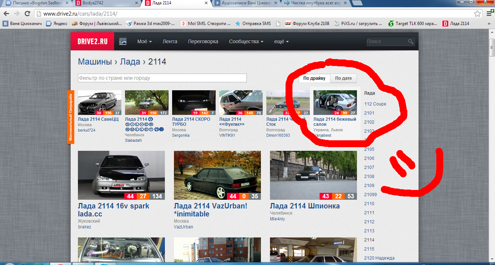Click the small car avatar in header

(123, 41)
